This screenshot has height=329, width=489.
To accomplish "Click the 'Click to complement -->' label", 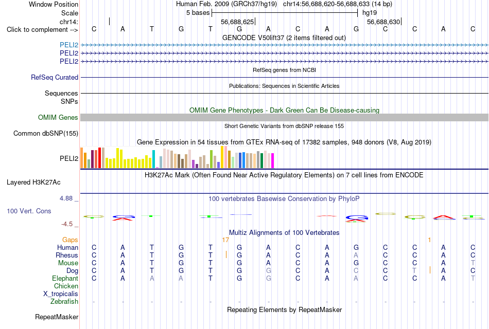I will coord(42,30).
